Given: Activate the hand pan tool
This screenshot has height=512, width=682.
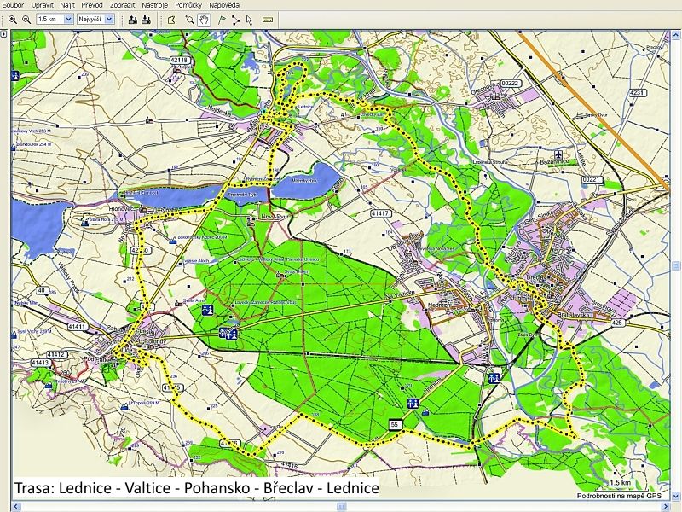Looking at the screenshot, I should click(x=204, y=19).
